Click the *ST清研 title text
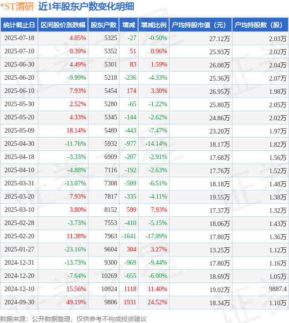The height and width of the screenshot is (323, 289). [17, 6]
